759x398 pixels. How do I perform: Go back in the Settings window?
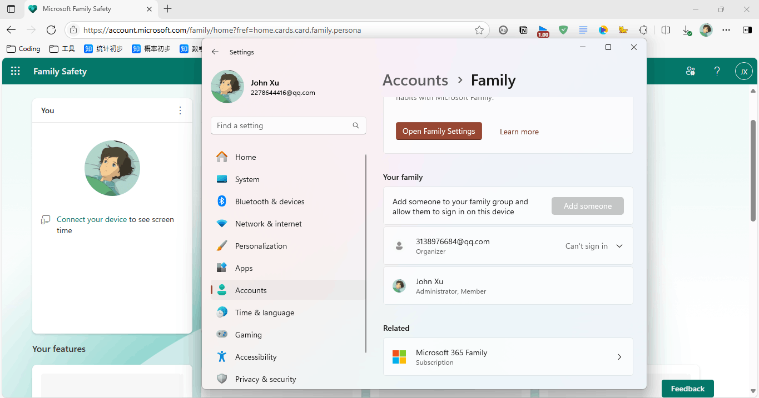pyautogui.click(x=216, y=52)
